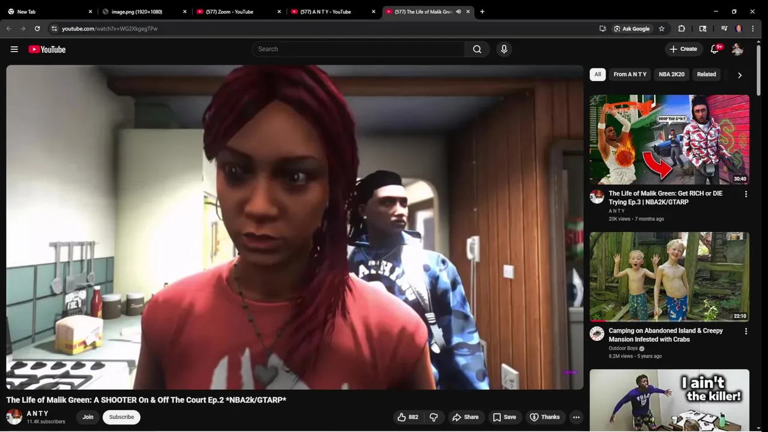This screenshot has width=768, height=432.
Task: Show the next filter chips with arrow
Action: pyautogui.click(x=740, y=75)
